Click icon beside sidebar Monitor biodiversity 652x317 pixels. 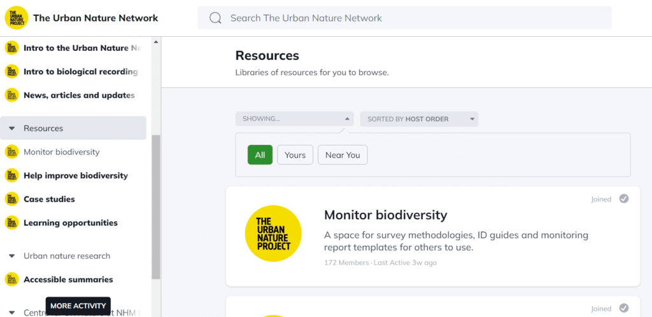[11, 152]
